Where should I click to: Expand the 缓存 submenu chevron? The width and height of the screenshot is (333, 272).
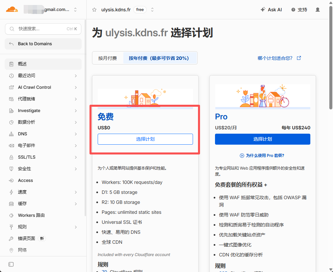[76, 204]
